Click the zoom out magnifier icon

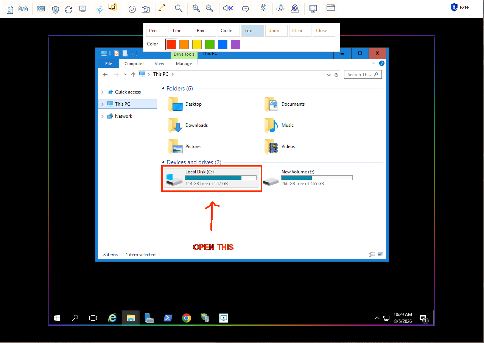coord(209,8)
